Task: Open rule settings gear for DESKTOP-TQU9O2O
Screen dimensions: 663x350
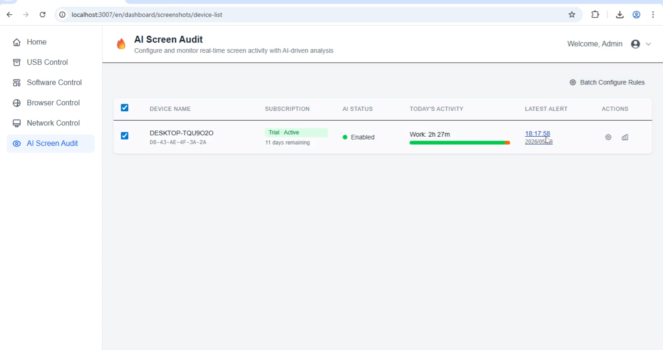Action: pos(608,137)
